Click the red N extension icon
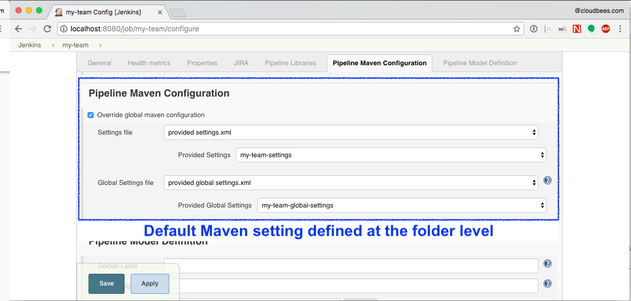 coord(577,29)
